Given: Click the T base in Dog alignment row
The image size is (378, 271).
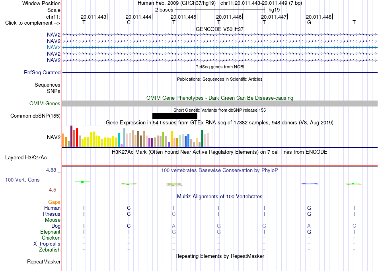Looking at the screenshot, I should (x=84, y=226).
